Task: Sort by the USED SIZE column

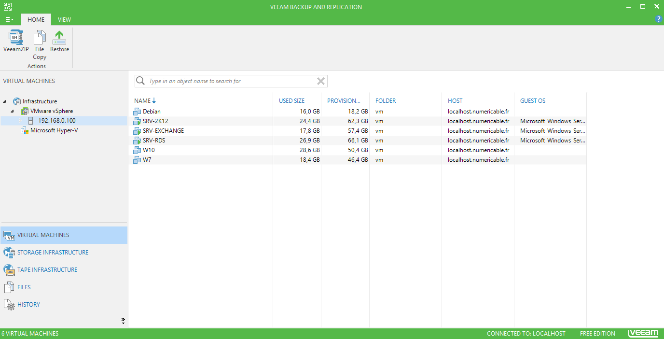Action: coord(292,101)
